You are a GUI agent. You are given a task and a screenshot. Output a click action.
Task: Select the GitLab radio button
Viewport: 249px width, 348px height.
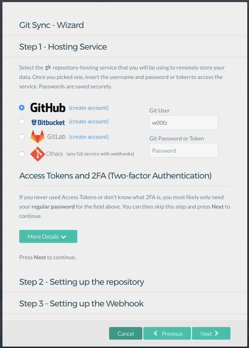[22, 137]
